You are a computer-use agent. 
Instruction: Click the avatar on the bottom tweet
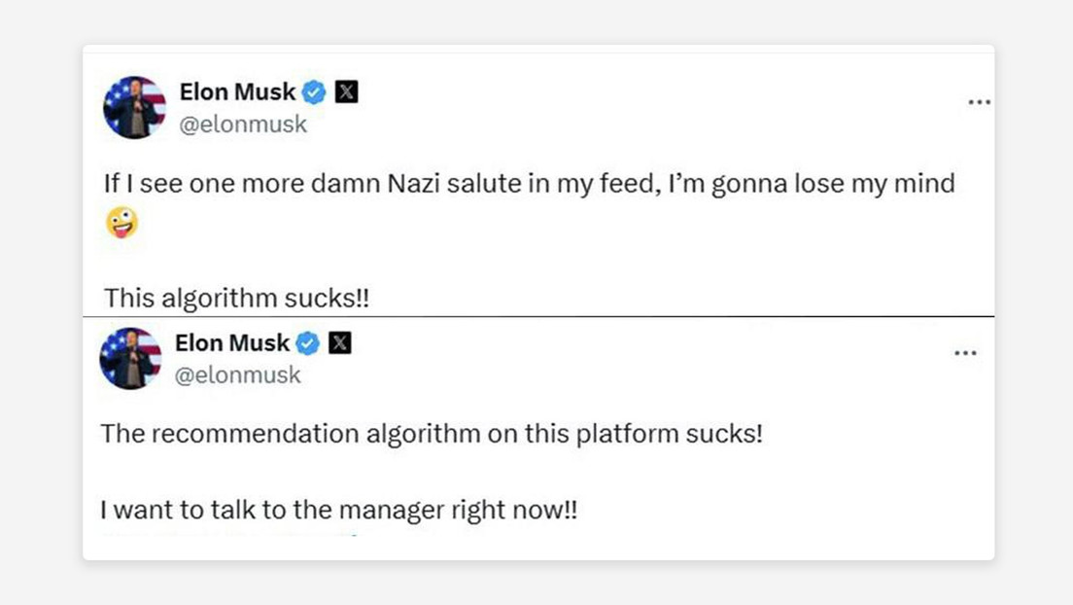point(127,358)
